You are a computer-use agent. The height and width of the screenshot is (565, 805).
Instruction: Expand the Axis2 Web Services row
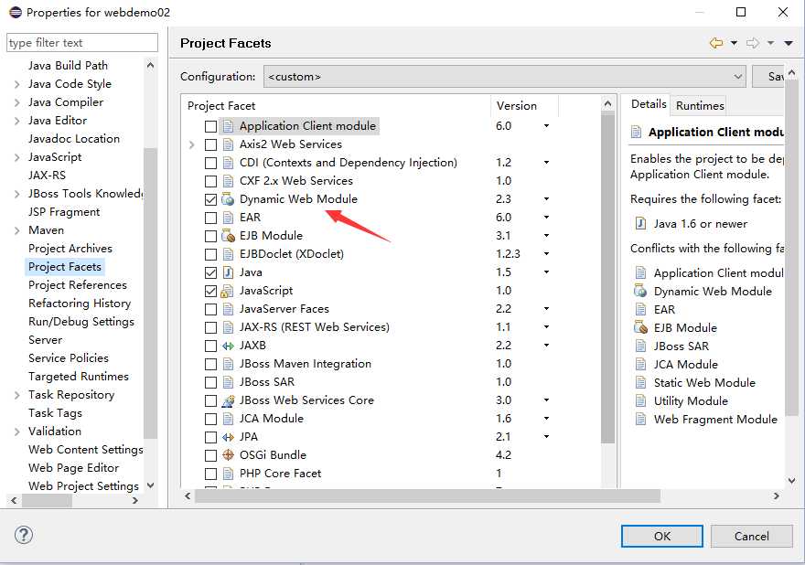pos(192,144)
